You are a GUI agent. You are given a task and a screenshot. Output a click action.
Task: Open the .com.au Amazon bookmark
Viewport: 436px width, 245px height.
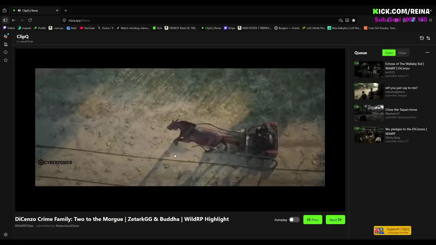tap(56, 28)
